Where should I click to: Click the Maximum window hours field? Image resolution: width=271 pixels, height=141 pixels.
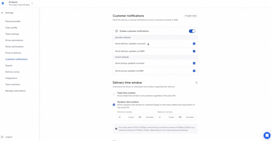pyautogui.click(x=166, y=117)
